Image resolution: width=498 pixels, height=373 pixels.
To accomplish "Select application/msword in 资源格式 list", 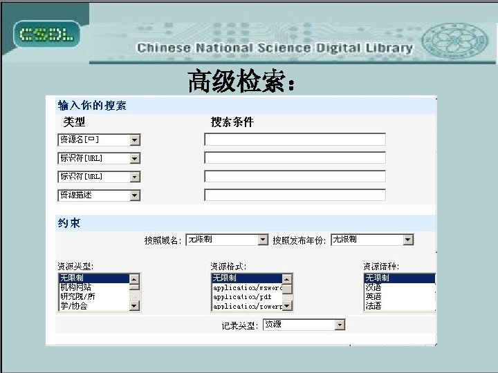I will [247, 287].
